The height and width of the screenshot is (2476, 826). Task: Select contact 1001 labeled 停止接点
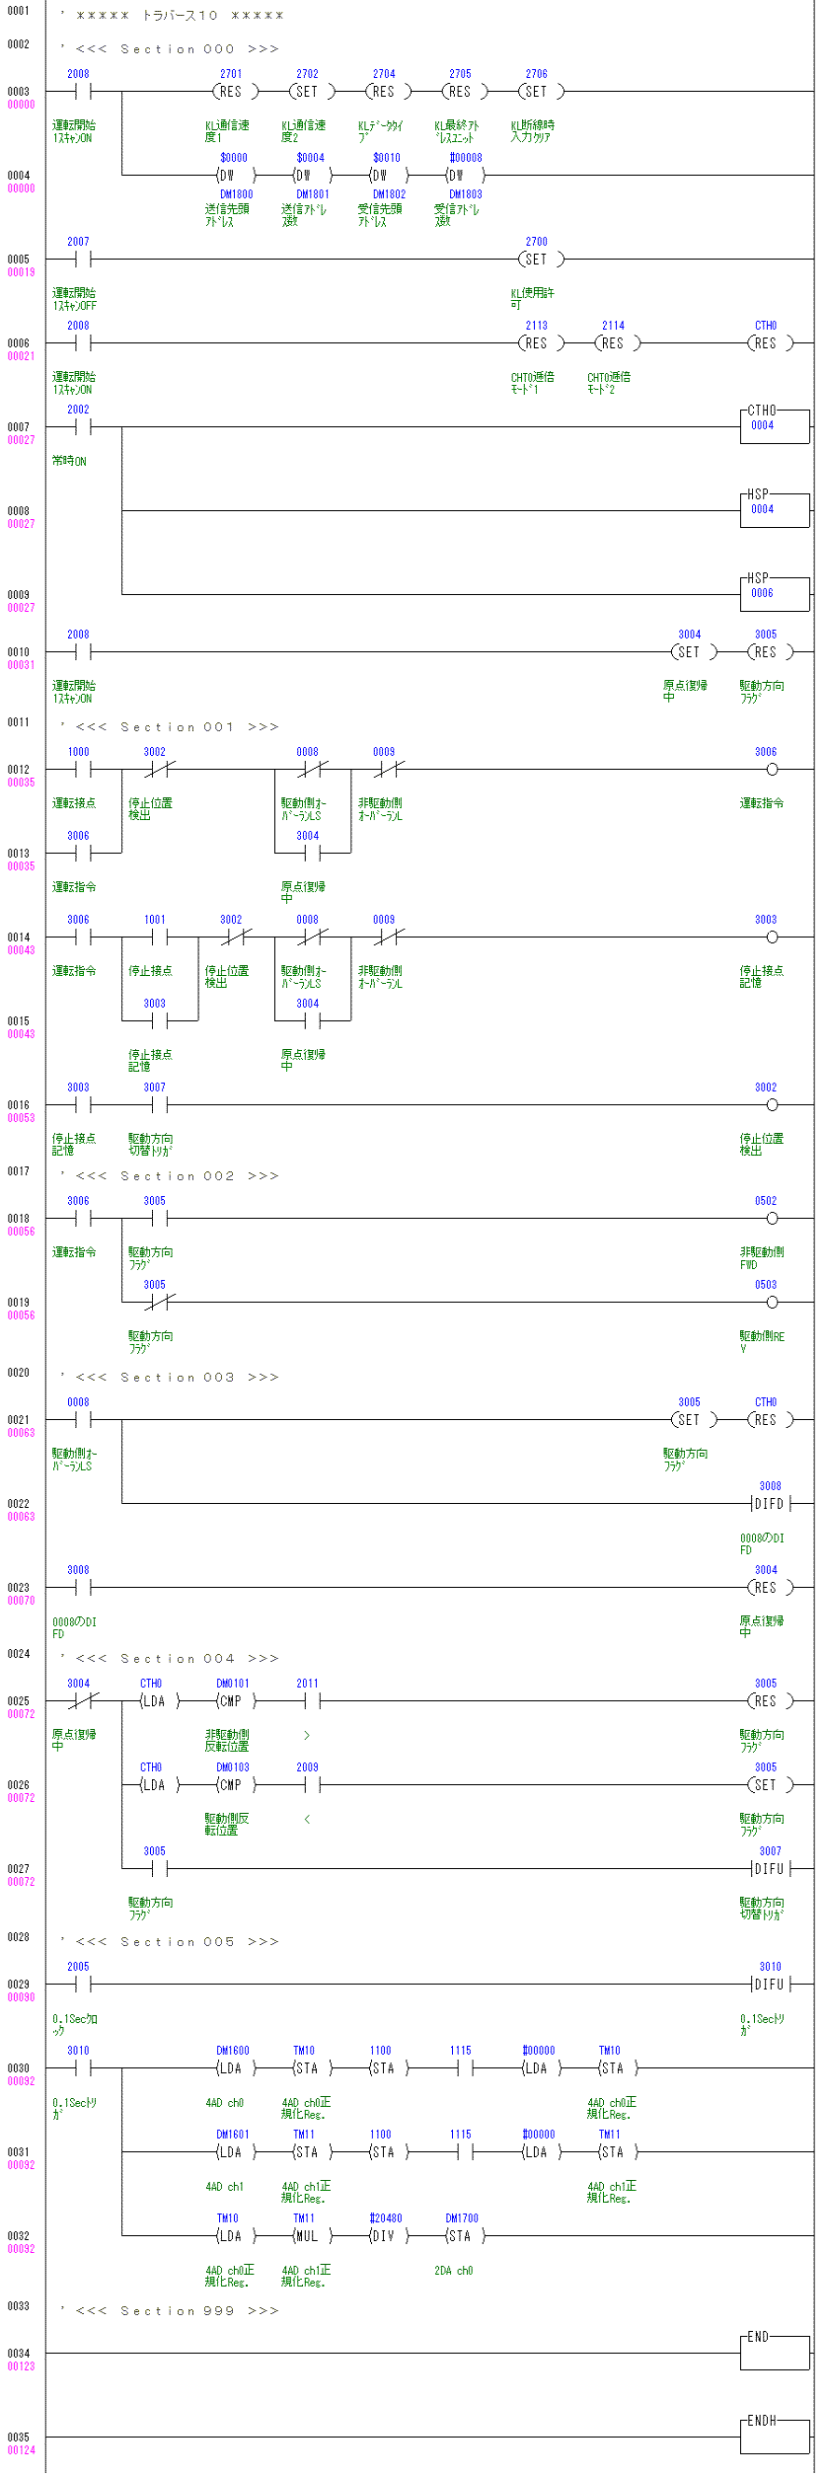point(159,938)
